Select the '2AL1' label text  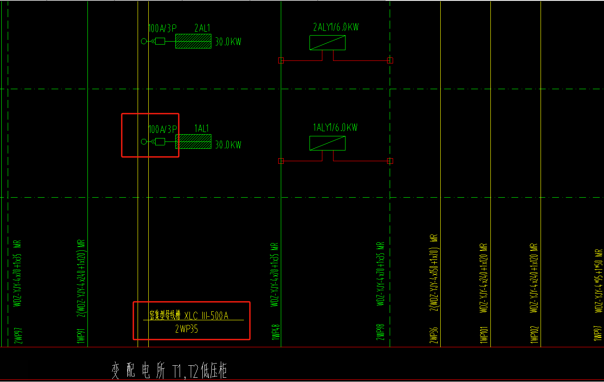click(x=202, y=28)
